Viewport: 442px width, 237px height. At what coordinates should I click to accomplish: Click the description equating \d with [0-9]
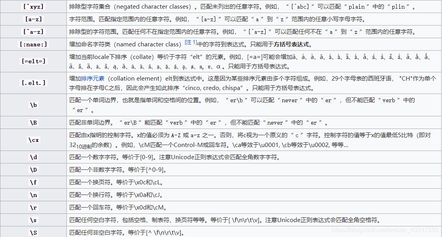click(x=174, y=157)
